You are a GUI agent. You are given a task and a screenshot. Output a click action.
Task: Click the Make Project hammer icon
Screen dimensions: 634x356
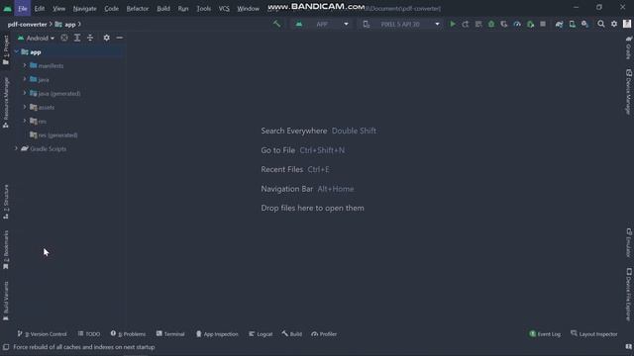click(276, 24)
